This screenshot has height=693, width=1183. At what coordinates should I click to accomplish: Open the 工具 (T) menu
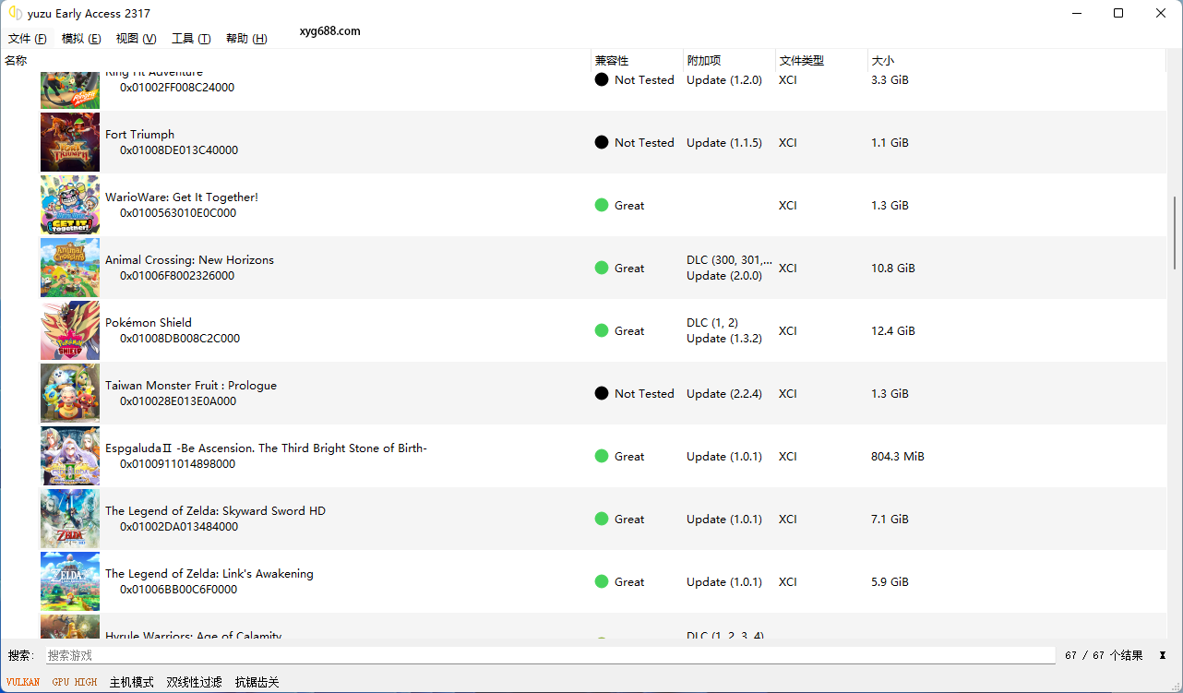191,39
